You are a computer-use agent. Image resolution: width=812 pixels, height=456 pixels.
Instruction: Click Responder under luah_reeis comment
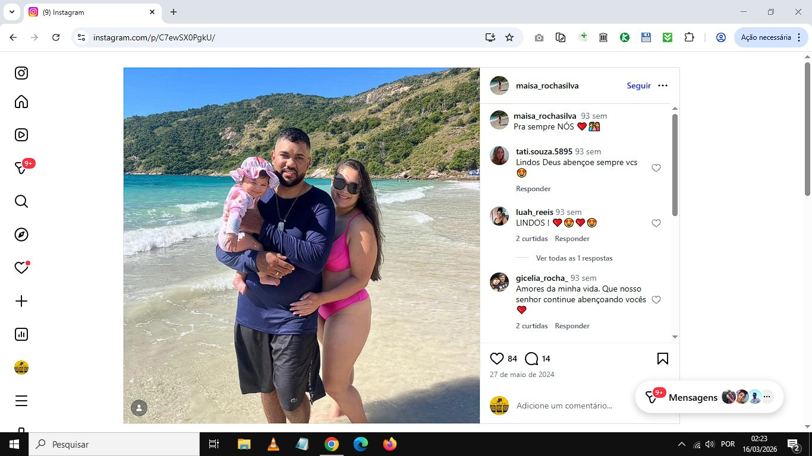point(572,239)
